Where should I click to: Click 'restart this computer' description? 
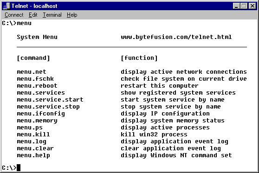tap(160, 86)
